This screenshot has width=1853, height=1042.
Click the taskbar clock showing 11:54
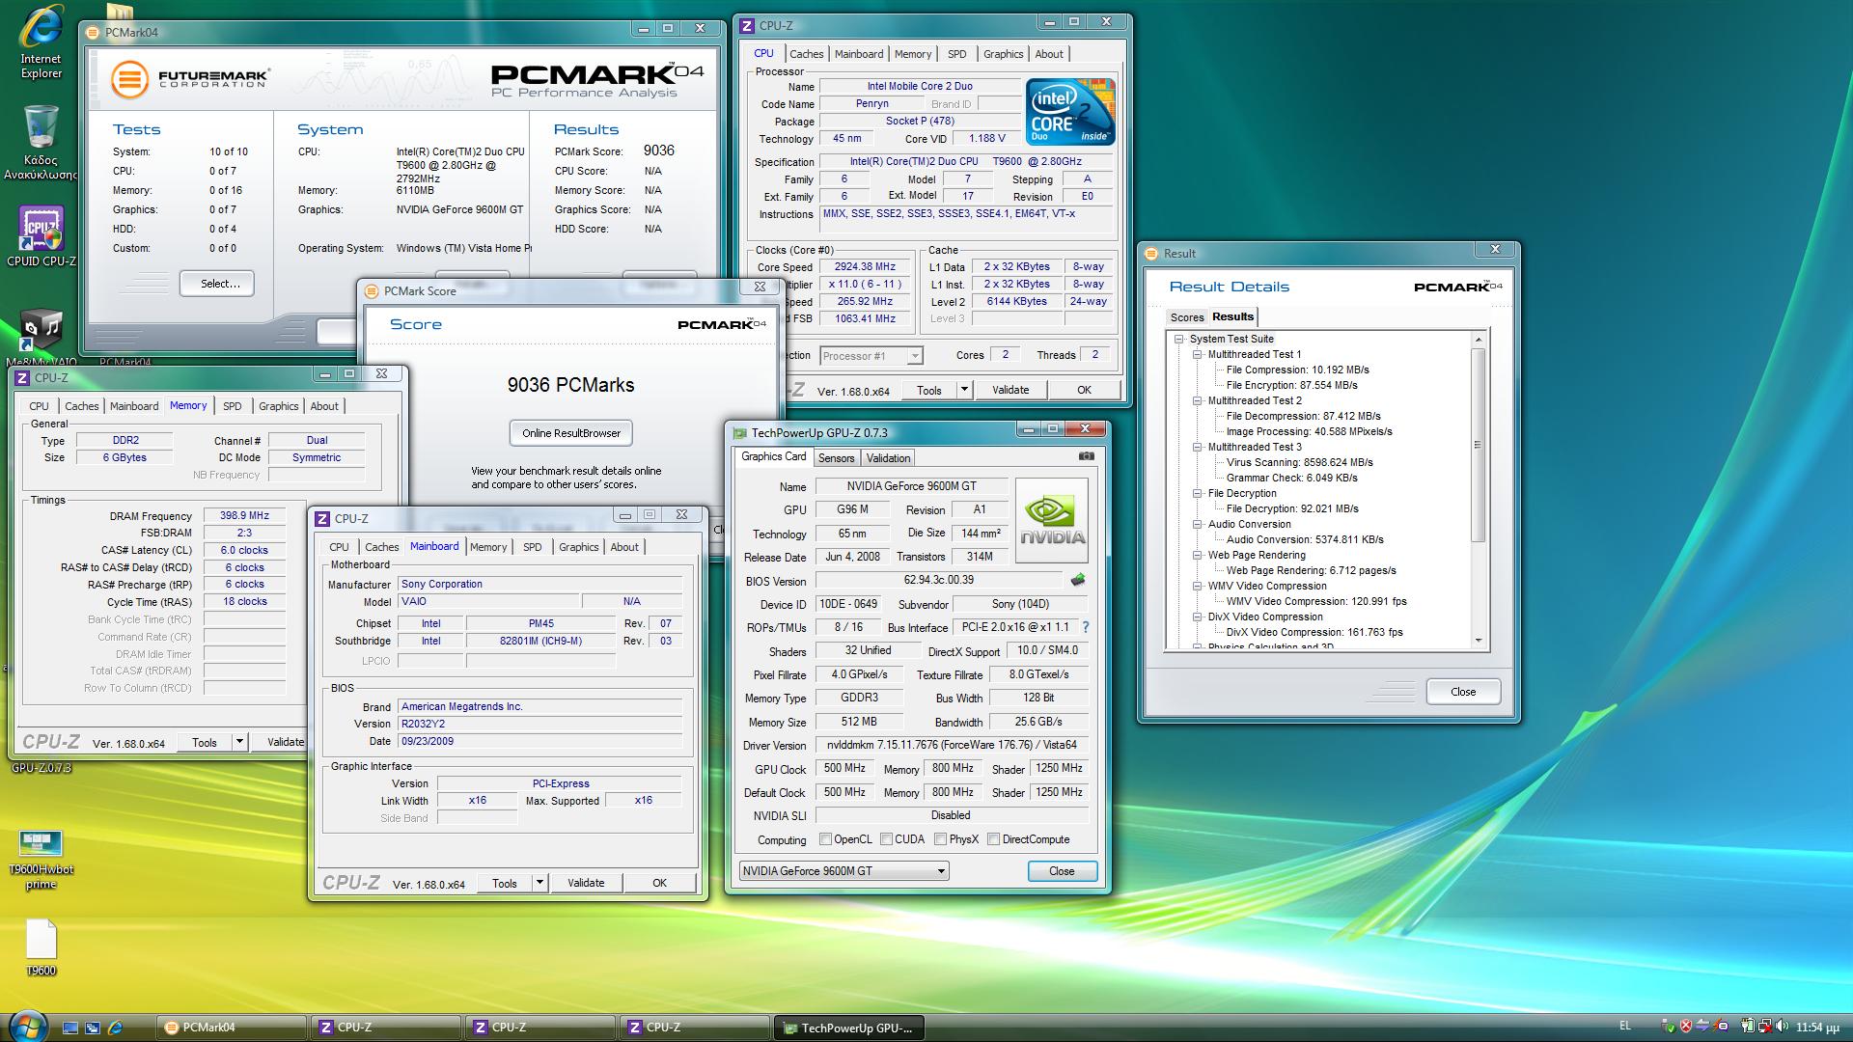[x=1816, y=1027]
